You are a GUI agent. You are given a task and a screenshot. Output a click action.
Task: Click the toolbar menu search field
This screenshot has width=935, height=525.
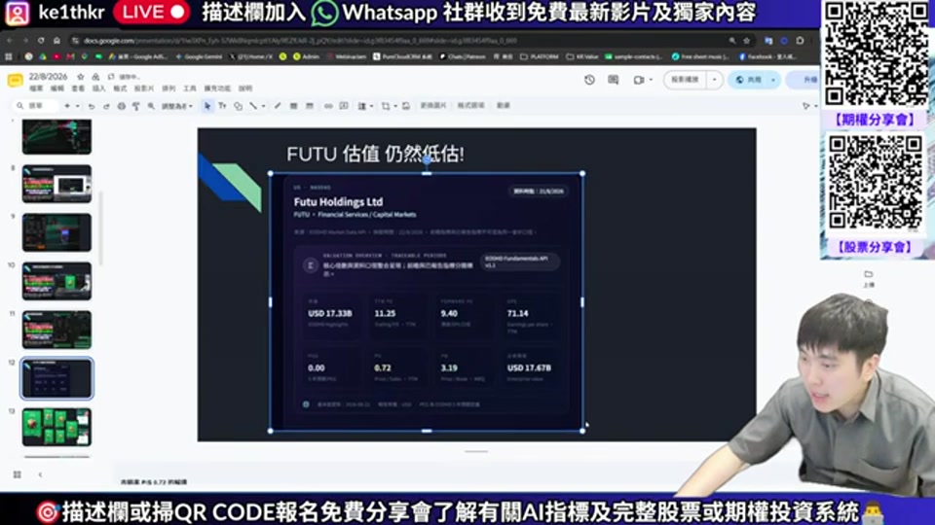(36, 106)
